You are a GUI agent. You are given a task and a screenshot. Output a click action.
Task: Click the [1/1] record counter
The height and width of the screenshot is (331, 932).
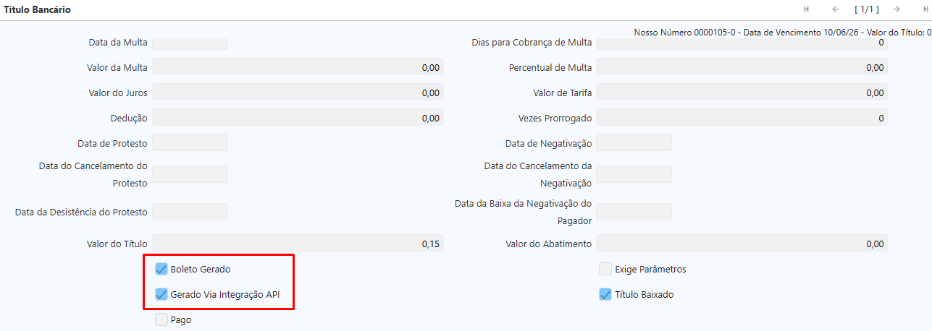point(866,9)
